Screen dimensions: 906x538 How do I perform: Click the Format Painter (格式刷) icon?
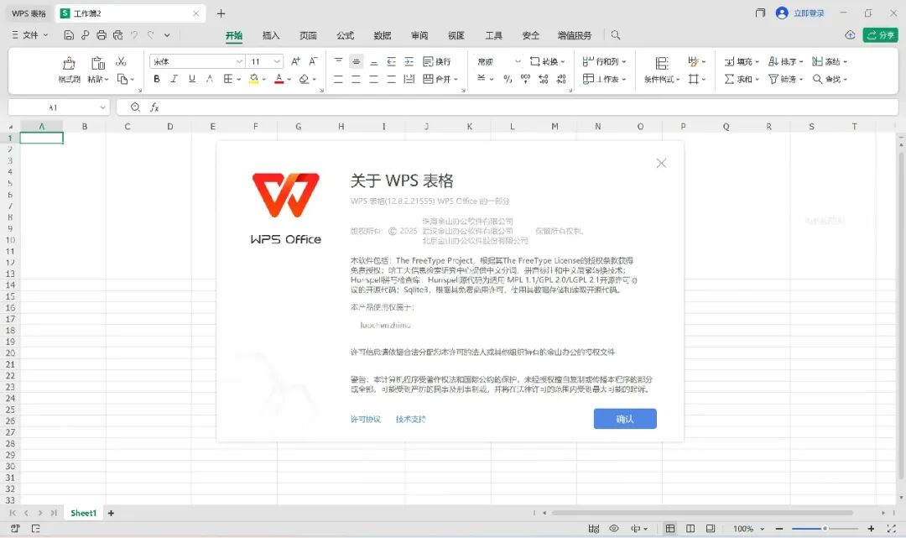(x=69, y=62)
